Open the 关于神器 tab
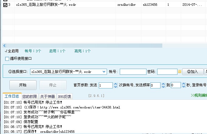Screen dimensions: 207x134 47,97
